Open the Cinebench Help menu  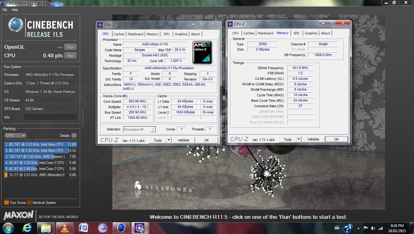click(x=15, y=10)
